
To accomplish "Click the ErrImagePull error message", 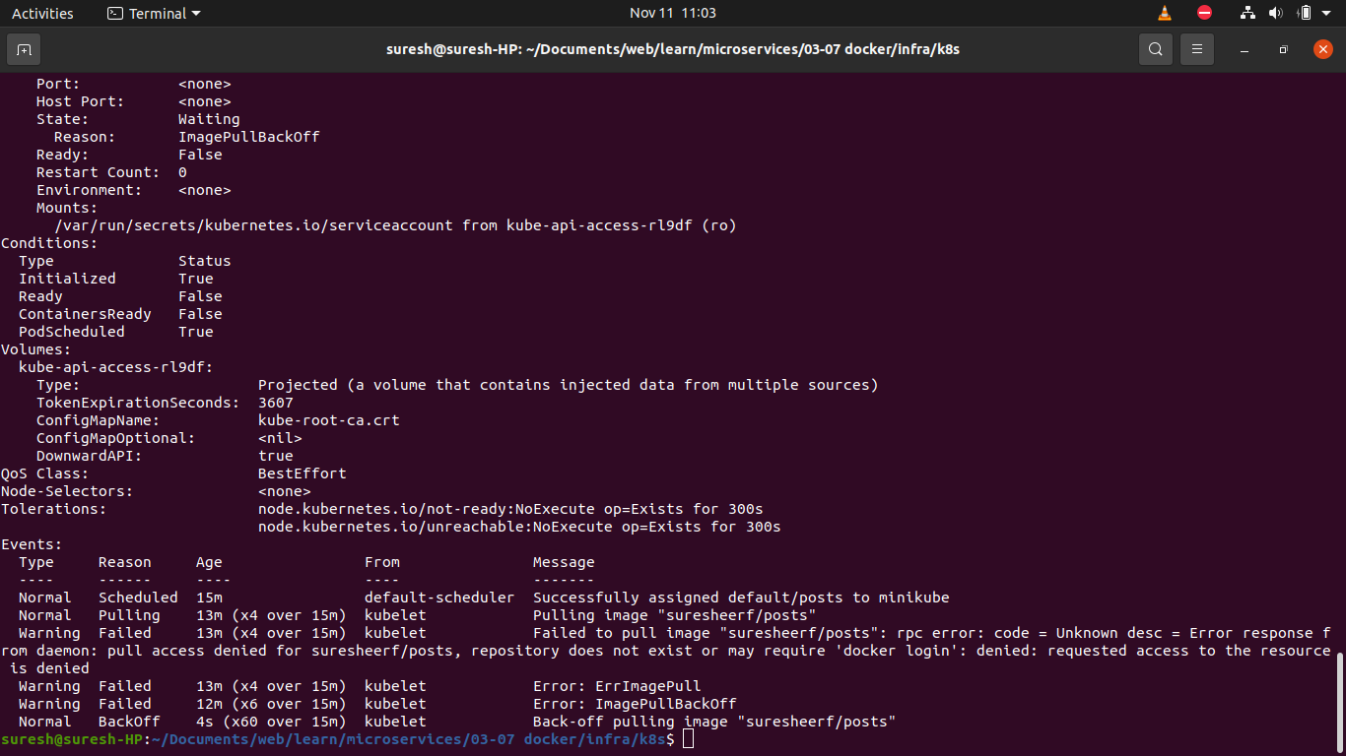I will [617, 686].
